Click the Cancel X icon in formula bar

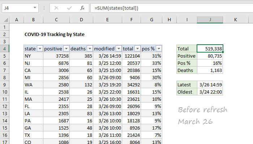tap(56, 8)
